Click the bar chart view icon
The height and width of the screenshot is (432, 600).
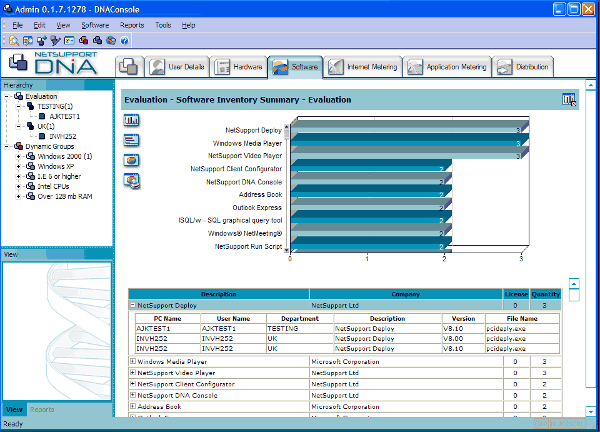click(x=131, y=120)
